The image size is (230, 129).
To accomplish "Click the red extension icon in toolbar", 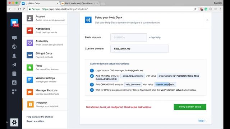I will pyautogui.click(x=201, y=9).
